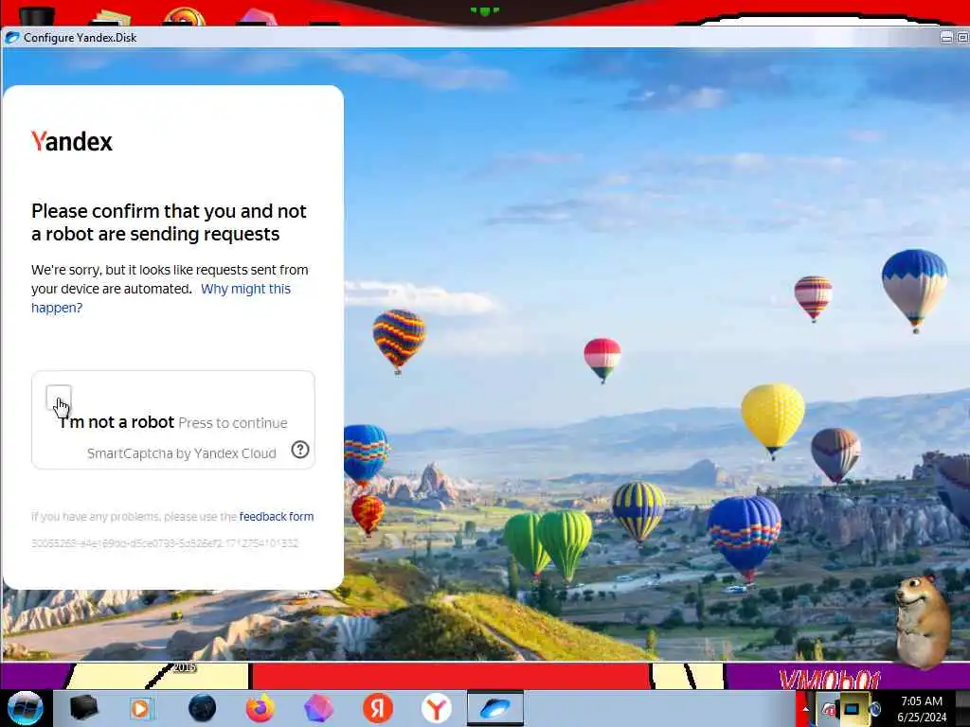The height and width of the screenshot is (727, 970).
Task: Open the red Yandex Я taskbar icon
Action: pyautogui.click(x=377, y=708)
